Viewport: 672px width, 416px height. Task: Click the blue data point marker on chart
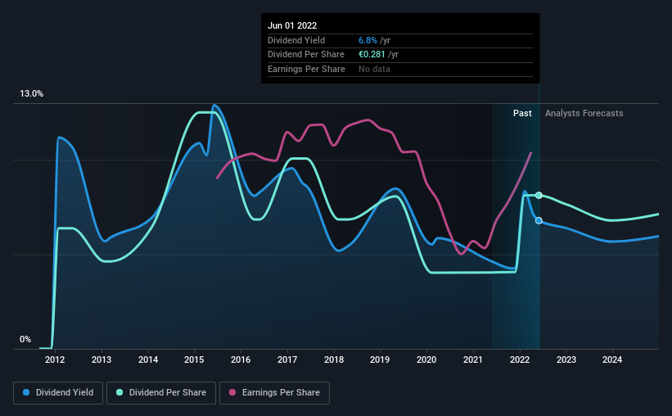539,220
